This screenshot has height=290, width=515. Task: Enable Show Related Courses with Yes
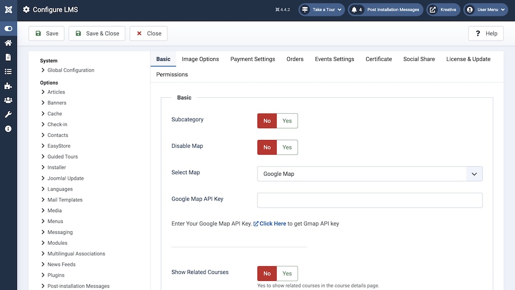[x=287, y=274]
